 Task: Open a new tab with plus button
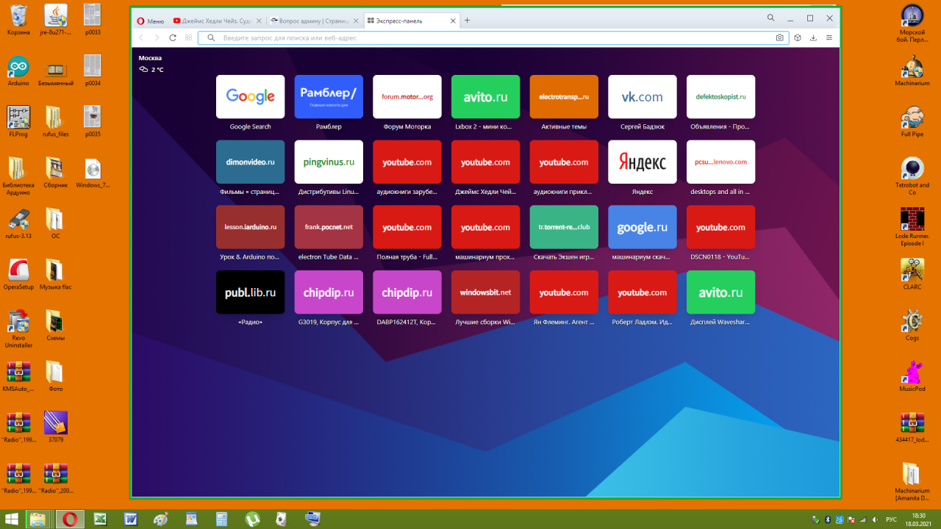point(467,21)
